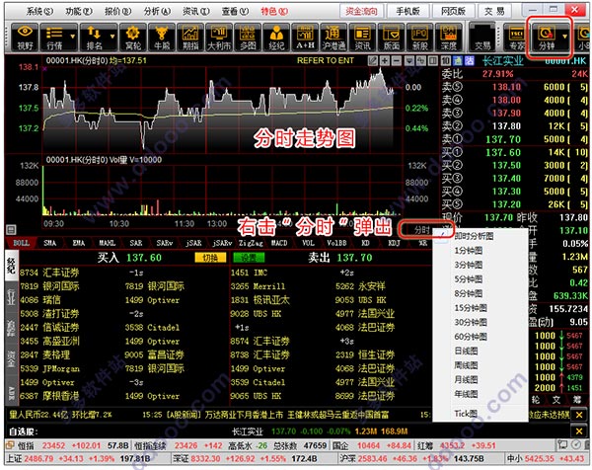Open the 多图 multi-chart icon
Viewport: 592px width, 470px height.
pyautogui.click(x=248, y=37)
